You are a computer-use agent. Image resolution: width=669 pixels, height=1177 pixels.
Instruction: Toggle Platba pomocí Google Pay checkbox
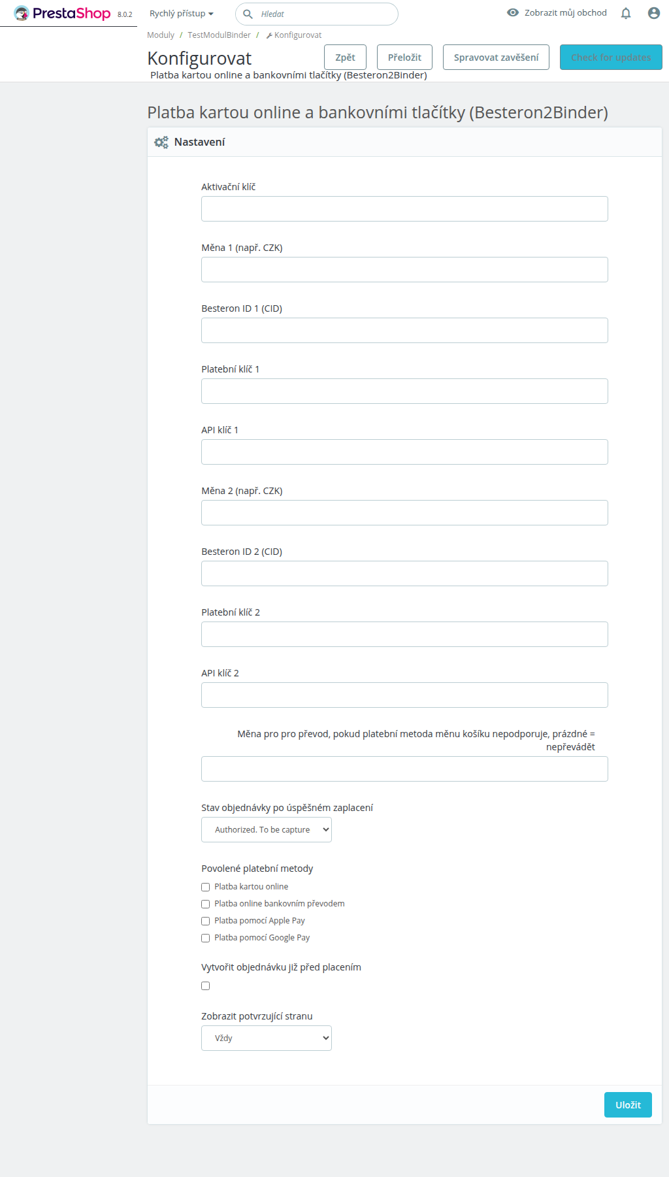(x=206, y=938)
